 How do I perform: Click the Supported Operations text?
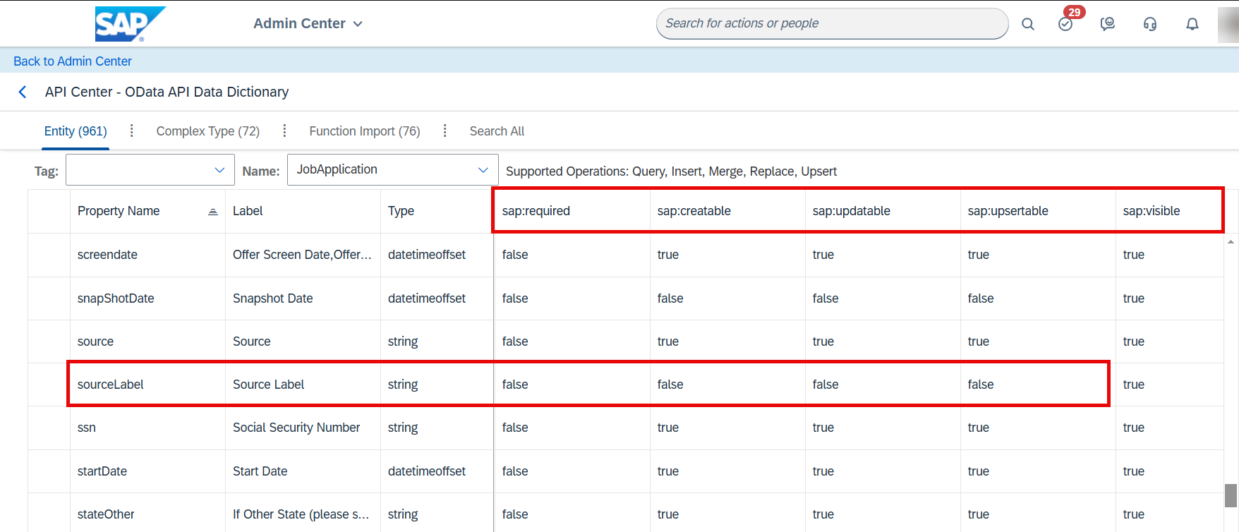(671, 171)
